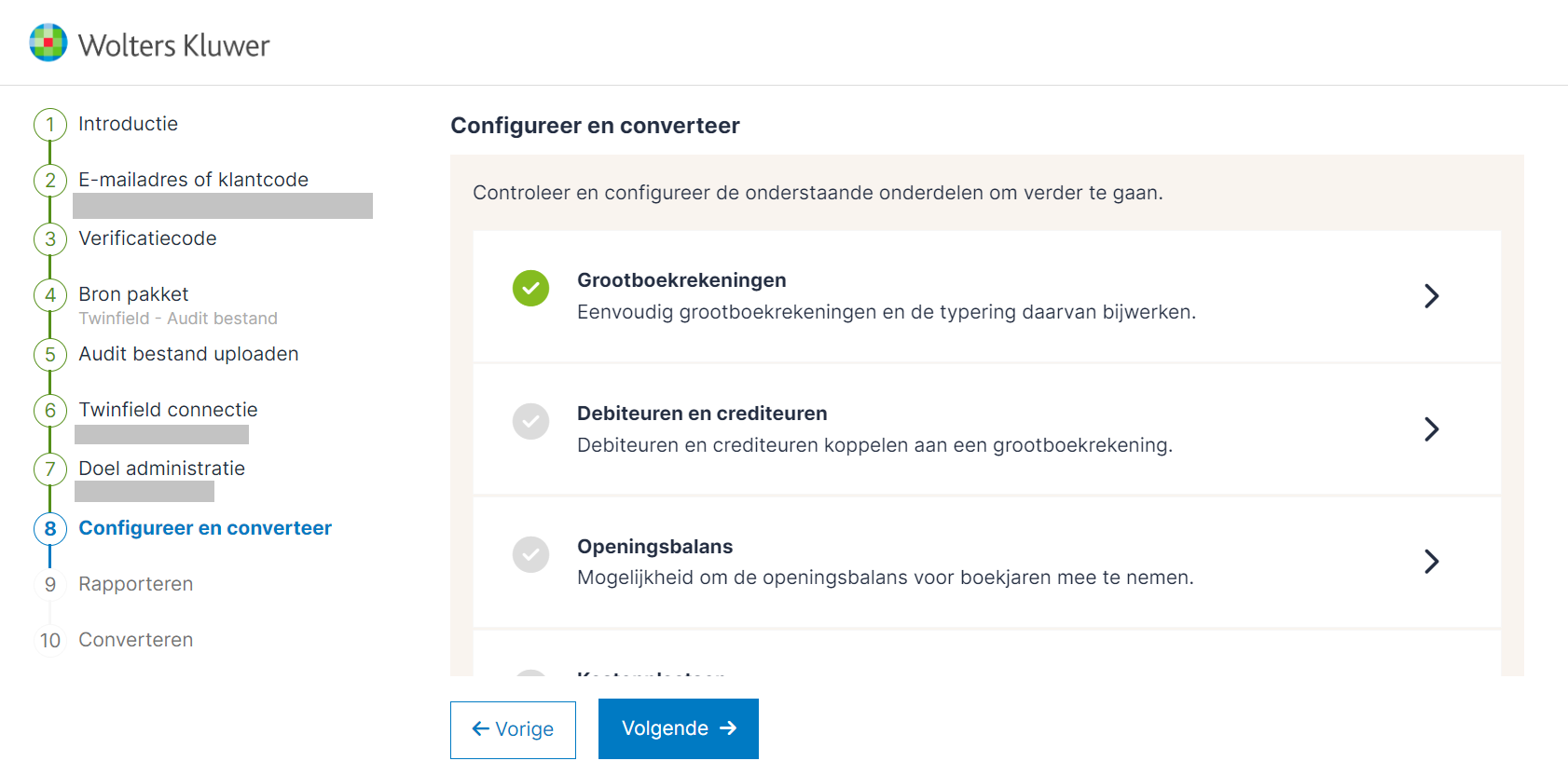Select the Rapporteren step in the sidebar
1568x761 pixels.
135,584
